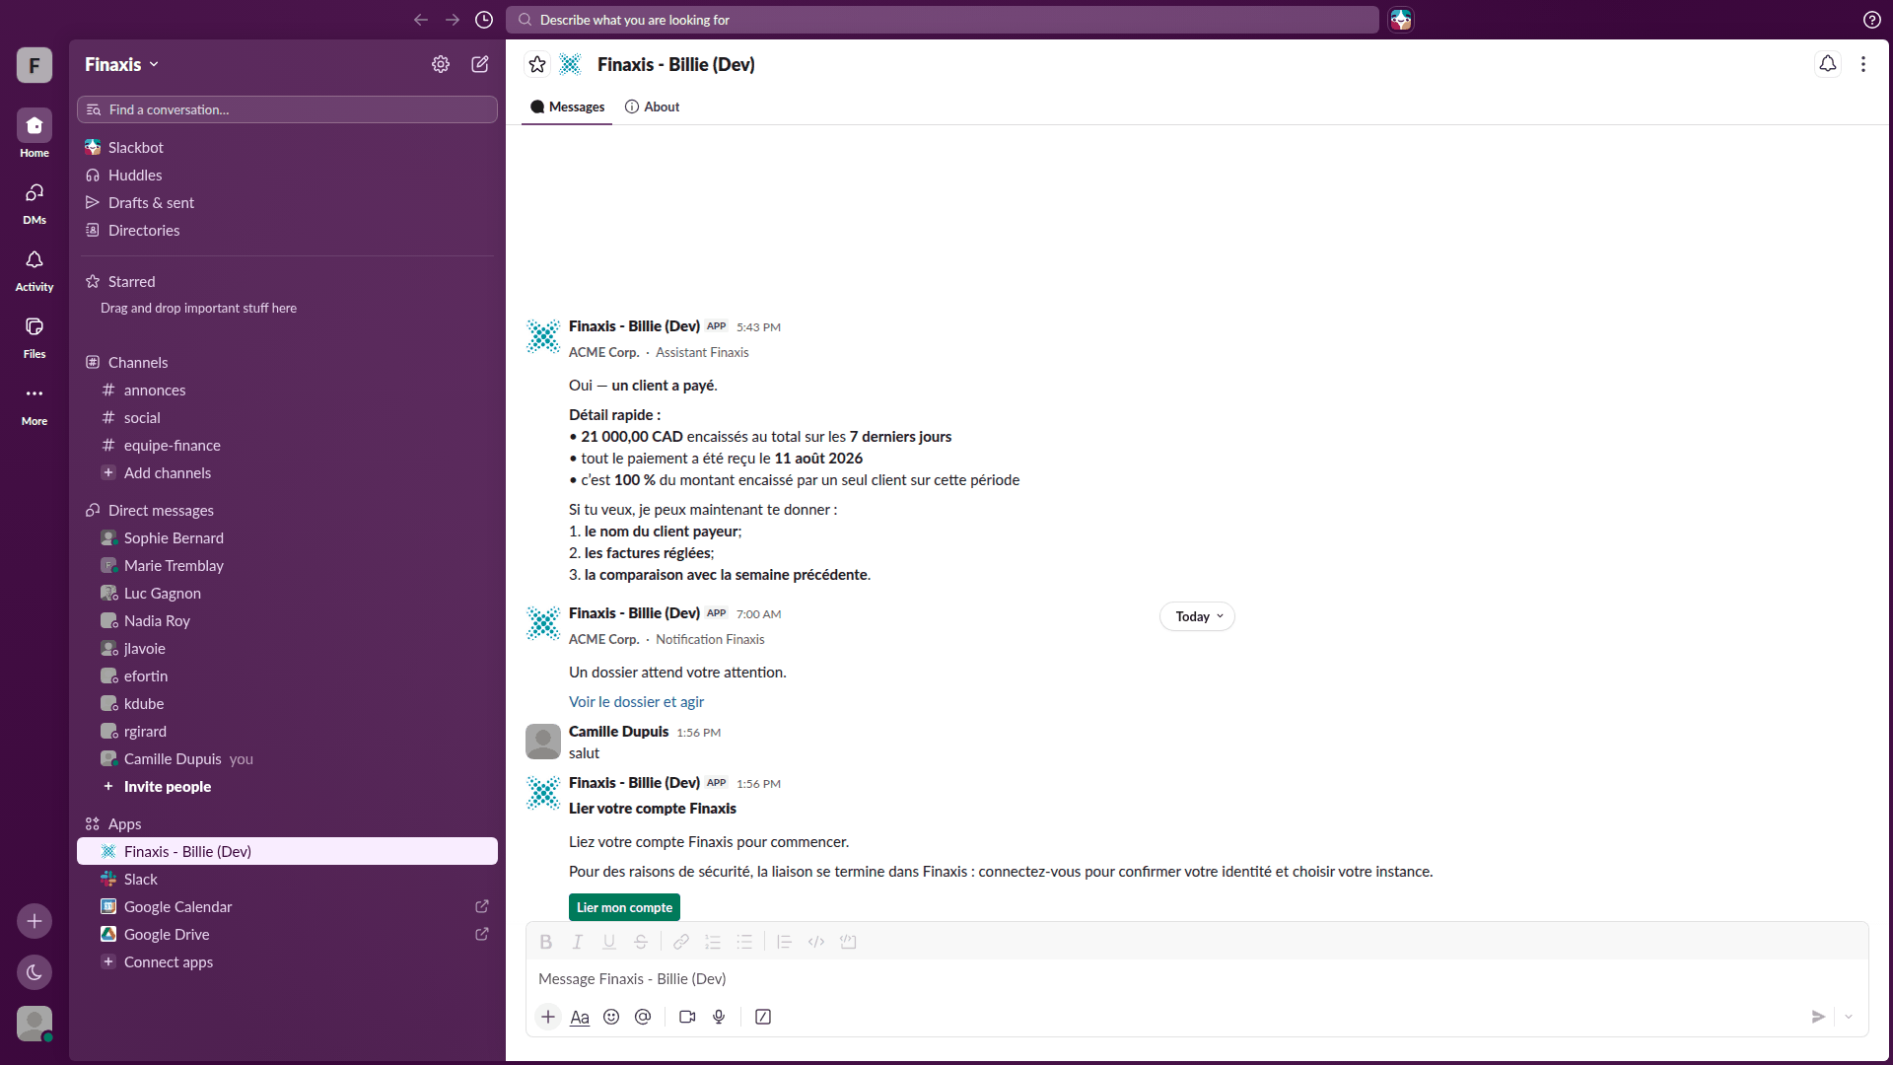Click Invite people
The height and width of the screenshot is (1065, 1893).
(x=287, y=786)
